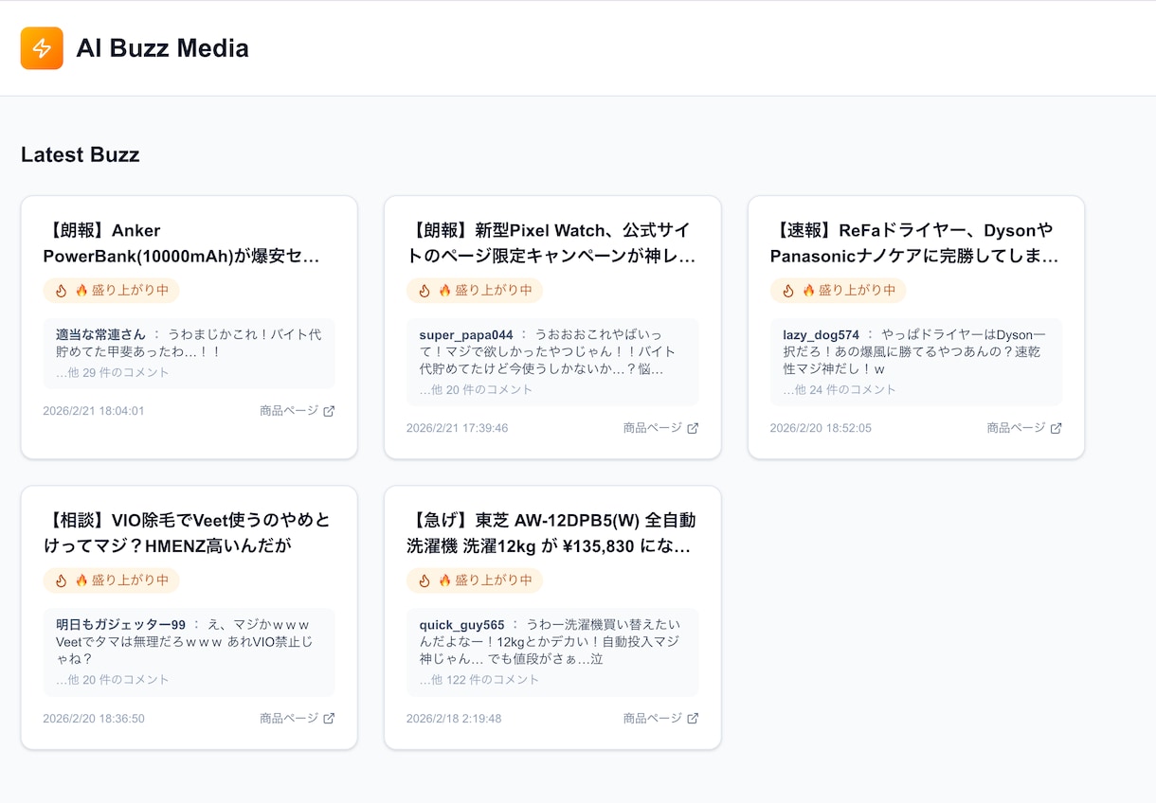
Task: Click comment text うわまじかこれ！バイト代
Action: pos(244,334)
